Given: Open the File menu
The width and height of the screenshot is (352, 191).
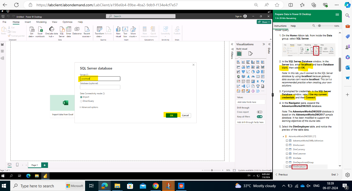Looking at the screenshot, I should point(4,22).
